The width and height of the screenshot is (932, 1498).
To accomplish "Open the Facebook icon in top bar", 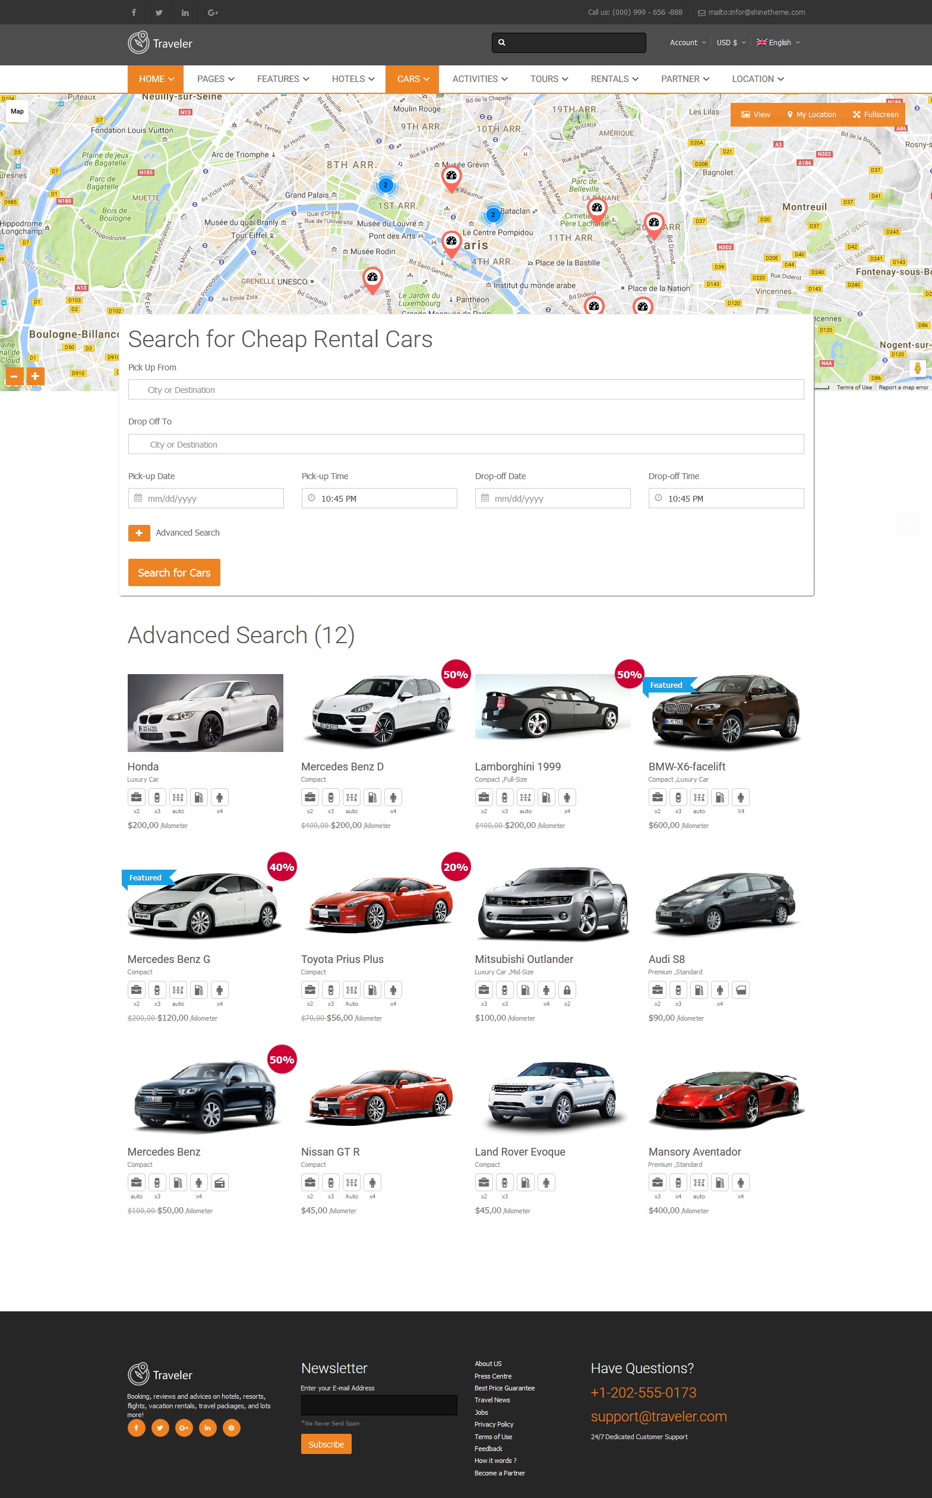I will tap(134, 12).
